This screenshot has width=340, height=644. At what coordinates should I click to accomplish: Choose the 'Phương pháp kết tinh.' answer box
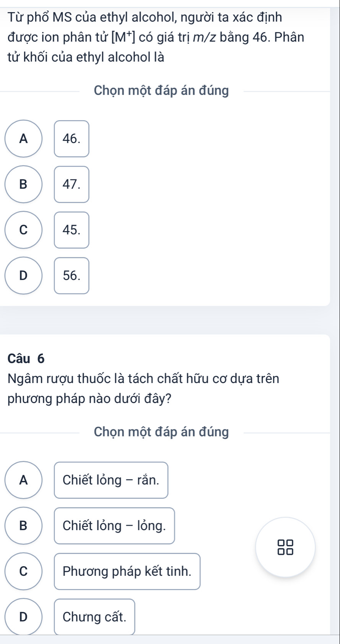(127, 571)
